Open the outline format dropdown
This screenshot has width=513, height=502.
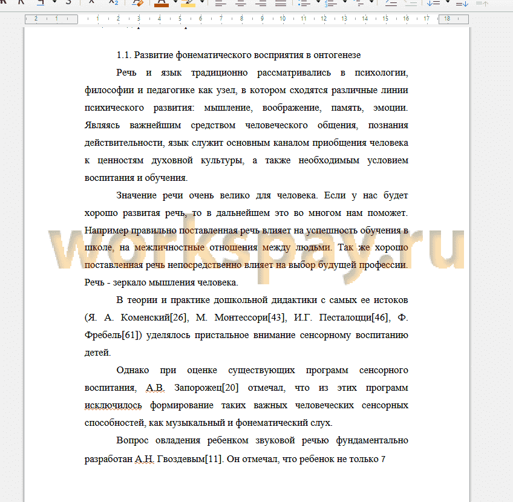click(x=371, y=2)
